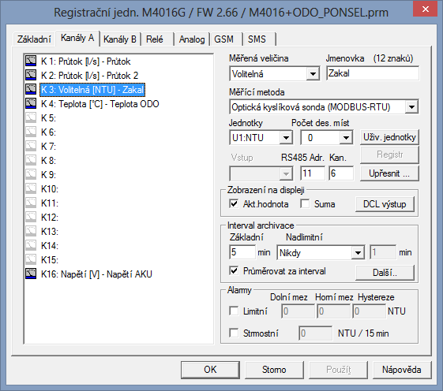Uncheck the Akt.hodnota display checkbox
The height and width of the screenshot is (391, 443).
pyautogui.click(x=234, y=203)
